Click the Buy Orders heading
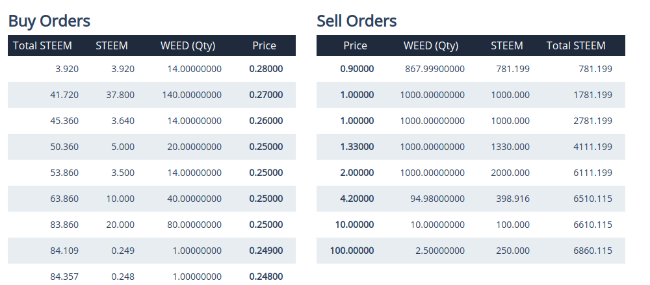This screenshot has height=285, width=650. [x=49, y=21]
